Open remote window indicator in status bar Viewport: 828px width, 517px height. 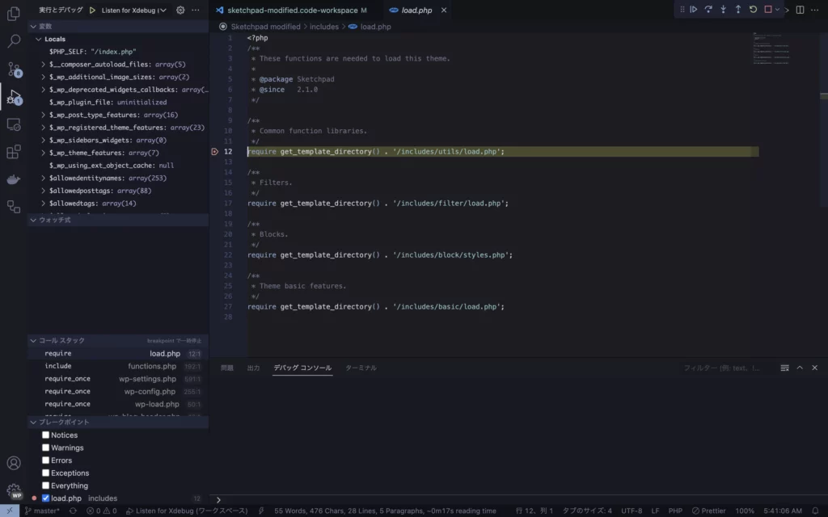tap(10, 511)
